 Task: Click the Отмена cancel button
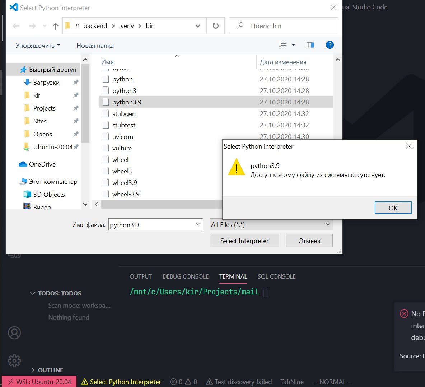pos(309,241)
